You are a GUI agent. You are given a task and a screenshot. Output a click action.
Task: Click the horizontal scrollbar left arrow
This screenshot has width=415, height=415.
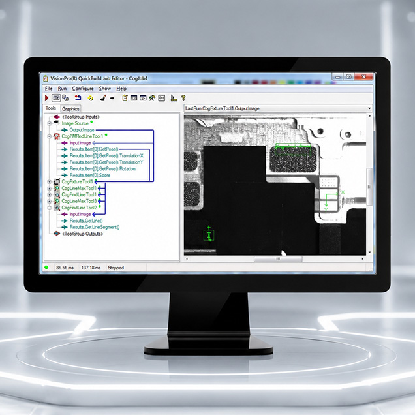click(187, 258)
